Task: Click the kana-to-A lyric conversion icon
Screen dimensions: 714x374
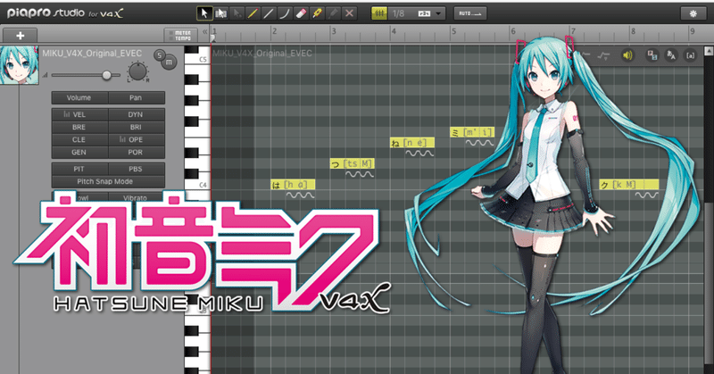Action: pos(671,55)
